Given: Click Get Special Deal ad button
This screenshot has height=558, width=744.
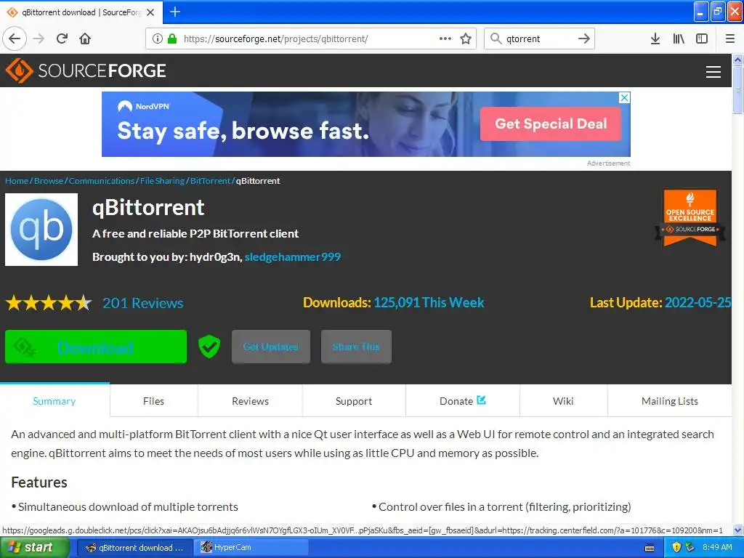Looking at the screenshot, I should click(x=551, y=124).
